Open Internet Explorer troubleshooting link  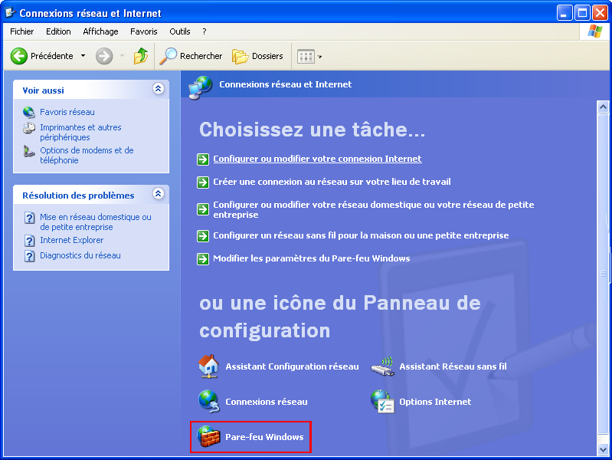click(72, 240)
